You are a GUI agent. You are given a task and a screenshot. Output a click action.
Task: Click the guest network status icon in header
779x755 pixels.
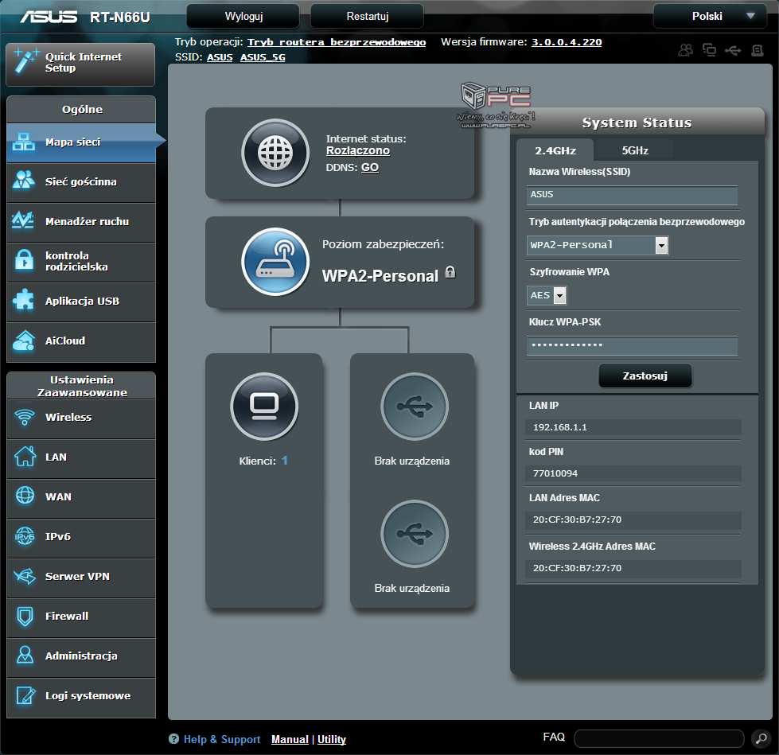[x=686, y=49]
